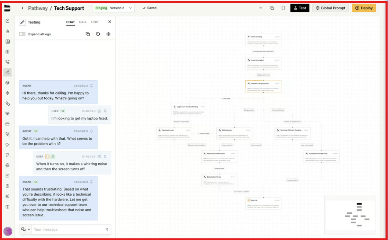This screenshot has height=240, width=388.
Task: Open the Staging Version 2 dropdown
Action: point(114,8)
